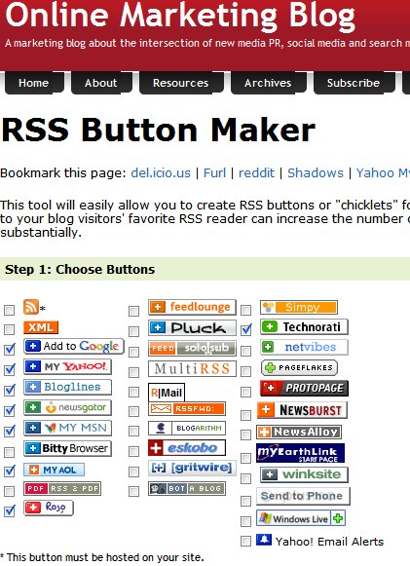Click the myEarthLink Start Page badge
Screen dimensions: 410x566
point(301,453)
